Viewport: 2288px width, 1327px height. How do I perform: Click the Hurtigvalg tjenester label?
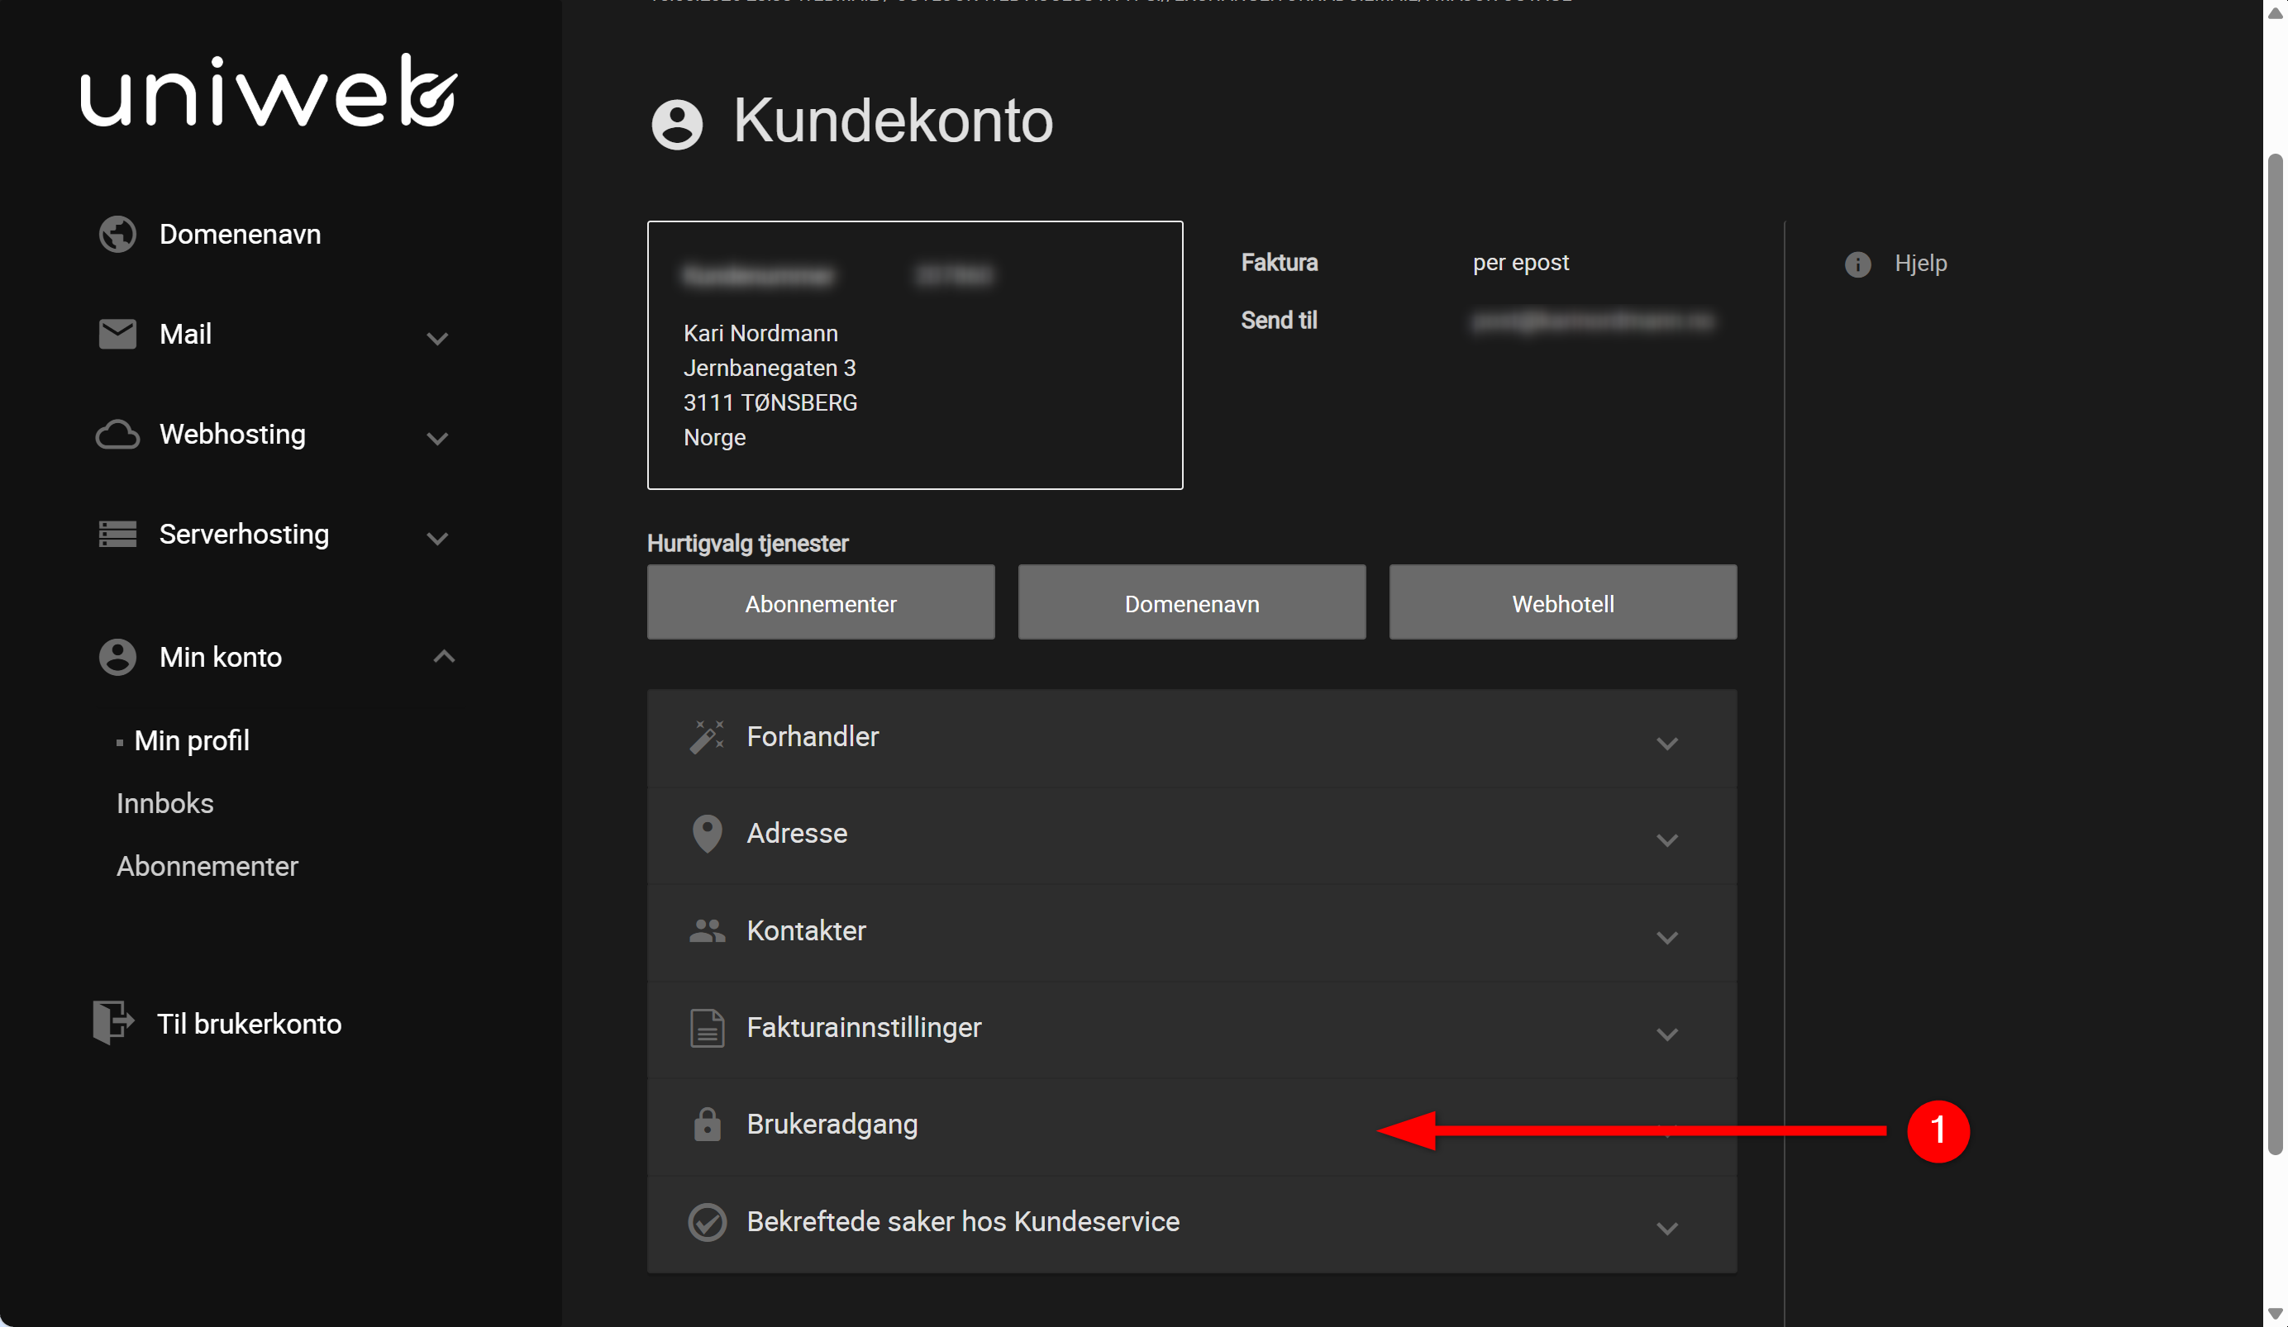747,543
